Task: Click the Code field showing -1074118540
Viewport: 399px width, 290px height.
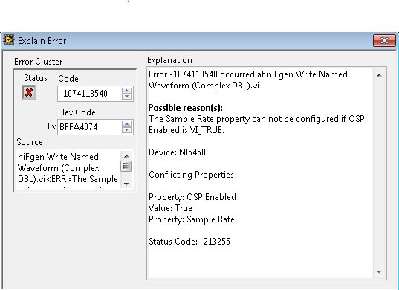Action: tap(89, 94)
